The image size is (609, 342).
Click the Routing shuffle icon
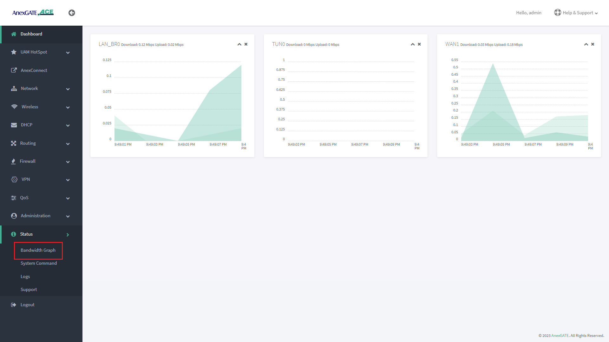[13, 143]
